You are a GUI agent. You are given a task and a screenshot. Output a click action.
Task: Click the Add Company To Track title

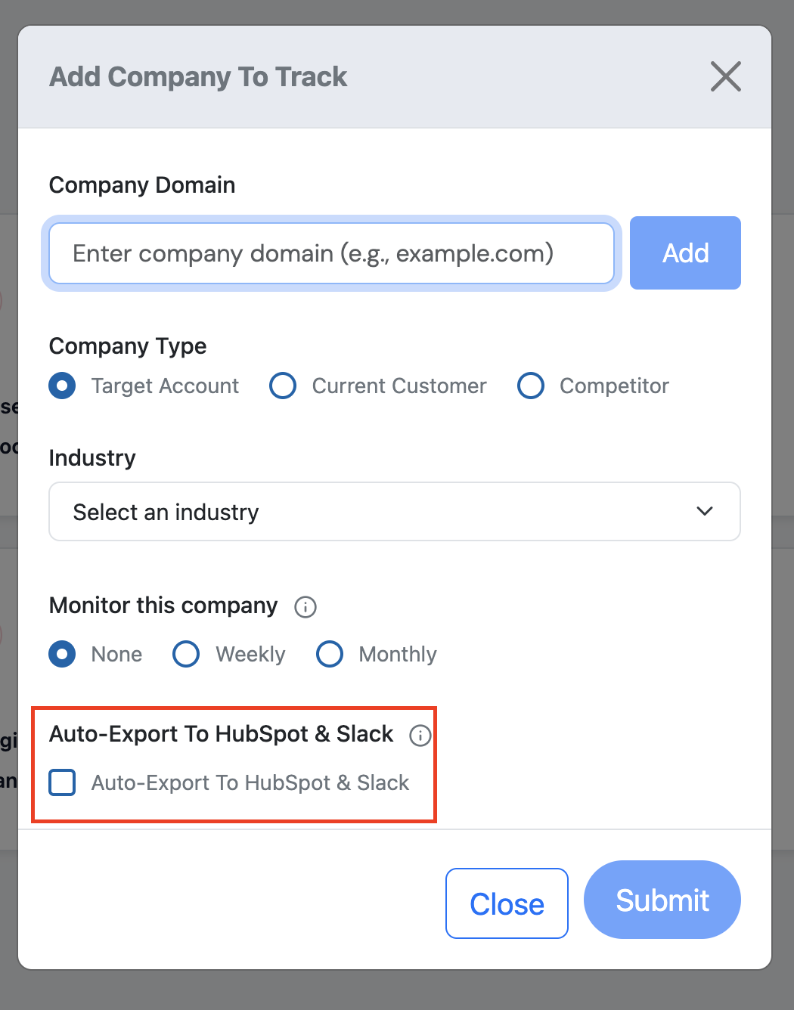[x=198, y=77]
